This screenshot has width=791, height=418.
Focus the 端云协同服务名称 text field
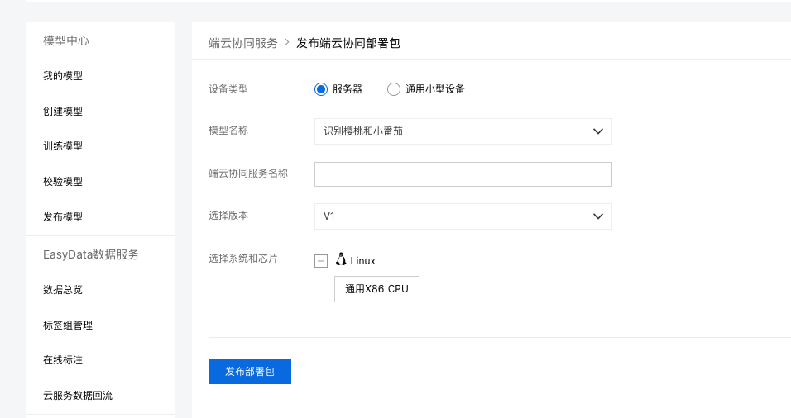463,174
